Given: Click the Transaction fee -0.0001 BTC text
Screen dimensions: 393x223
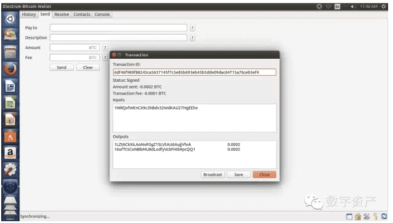Looking at the screenshot, I should (139, 93).
